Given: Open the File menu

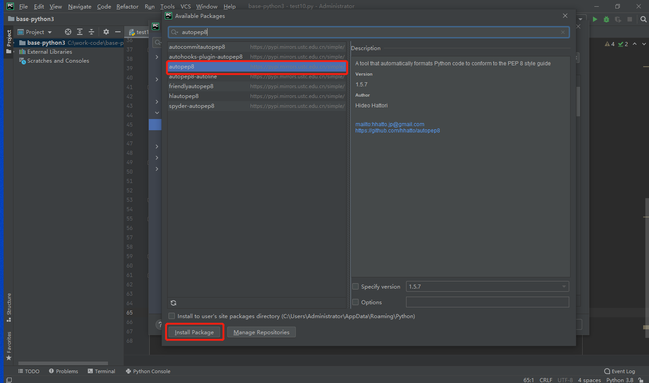Looking at the screenshot, I should (23, 6).
